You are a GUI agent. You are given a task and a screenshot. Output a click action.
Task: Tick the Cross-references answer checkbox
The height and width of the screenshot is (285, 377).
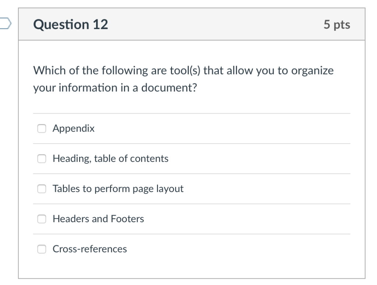42,249
